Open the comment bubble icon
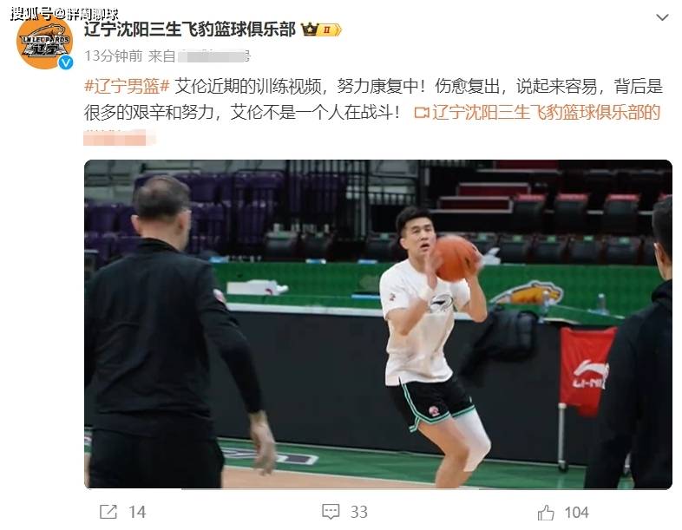Screen dimensions: 682x530 [x=331, y=512]
